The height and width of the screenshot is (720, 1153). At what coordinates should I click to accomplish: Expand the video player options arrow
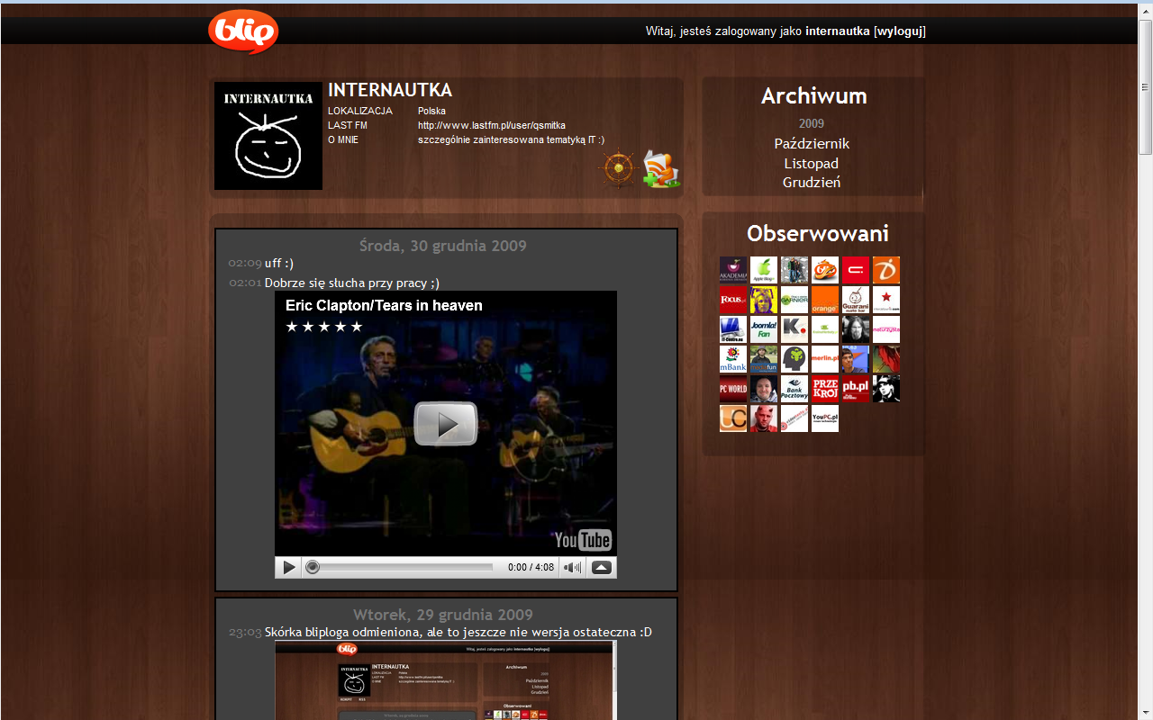coord(602,567)
